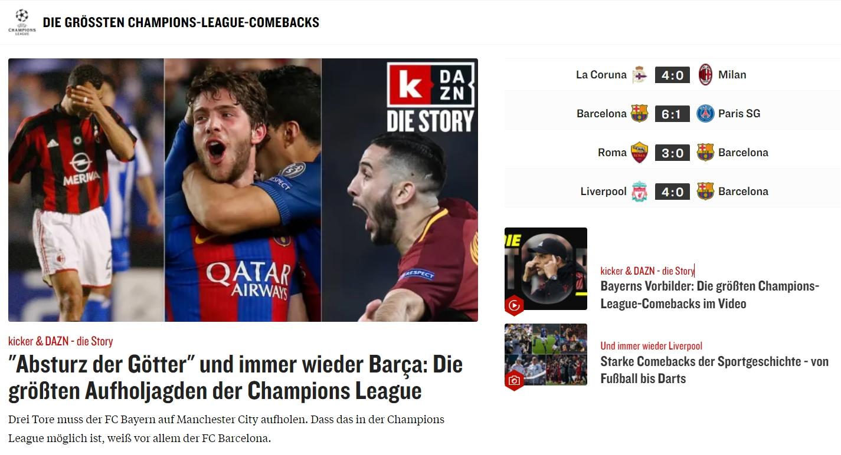Open the main article hero image
Image resolution: width=841 pixels, height=455 pixels.
pos(243,190)
